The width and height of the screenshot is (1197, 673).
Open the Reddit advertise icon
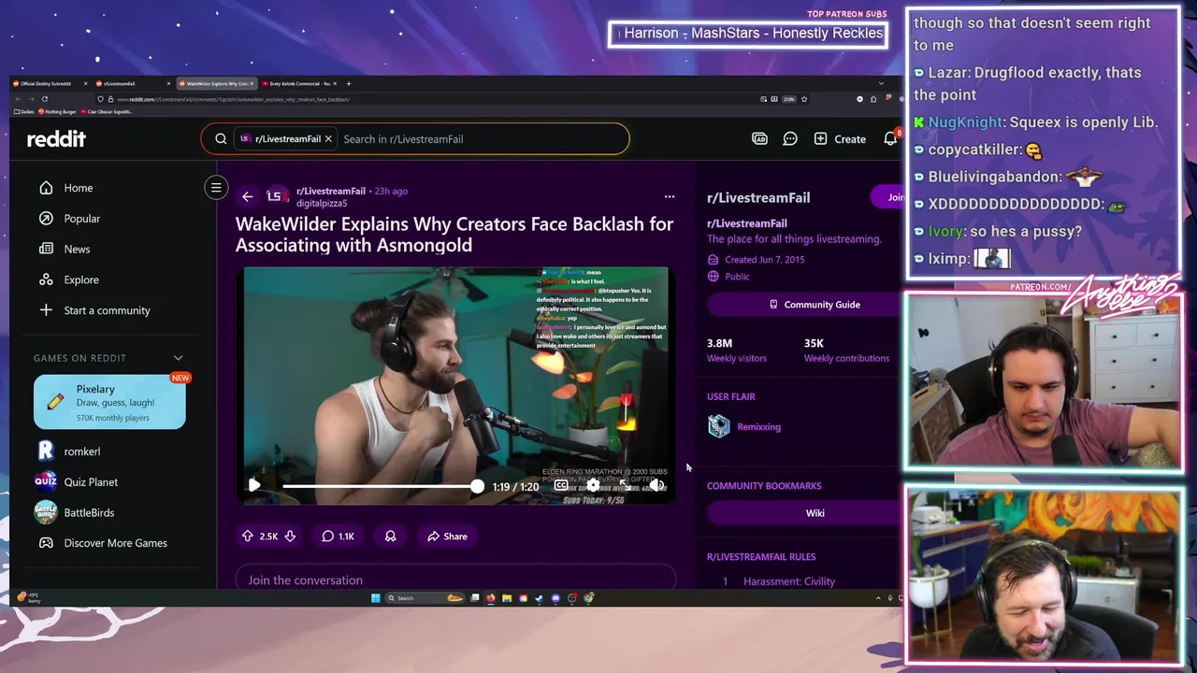(x=759, y=139)
